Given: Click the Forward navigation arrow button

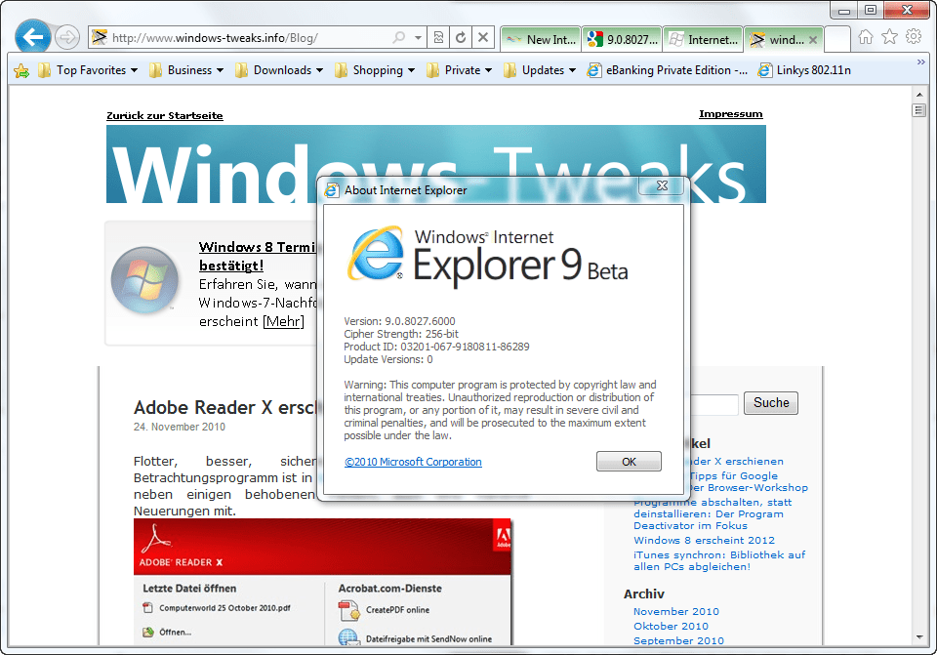Looking at the screenshot, I should (66, 38).
